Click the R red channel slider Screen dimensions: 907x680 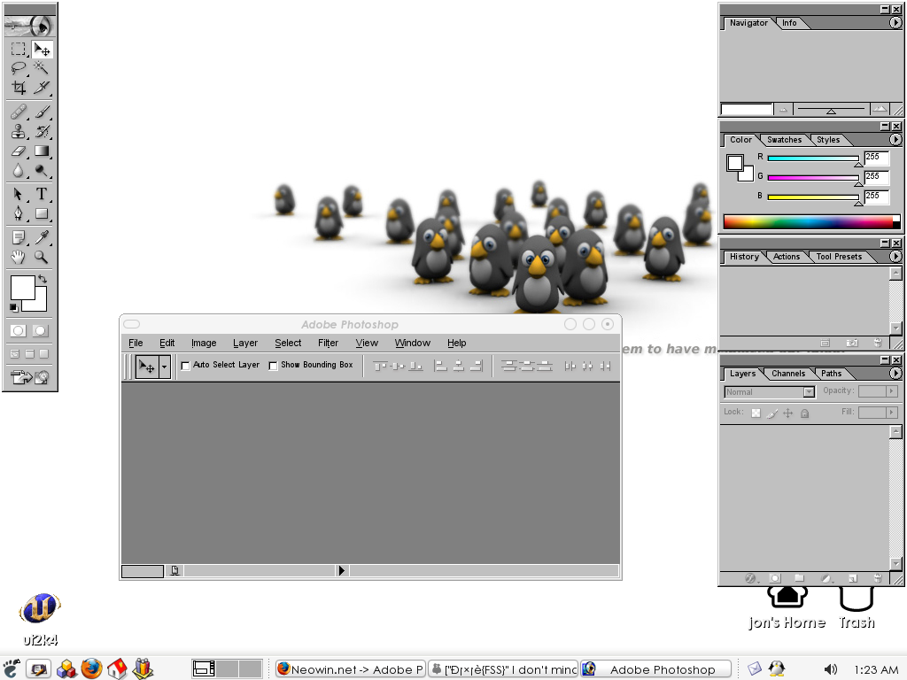click(x=813, y=158)
